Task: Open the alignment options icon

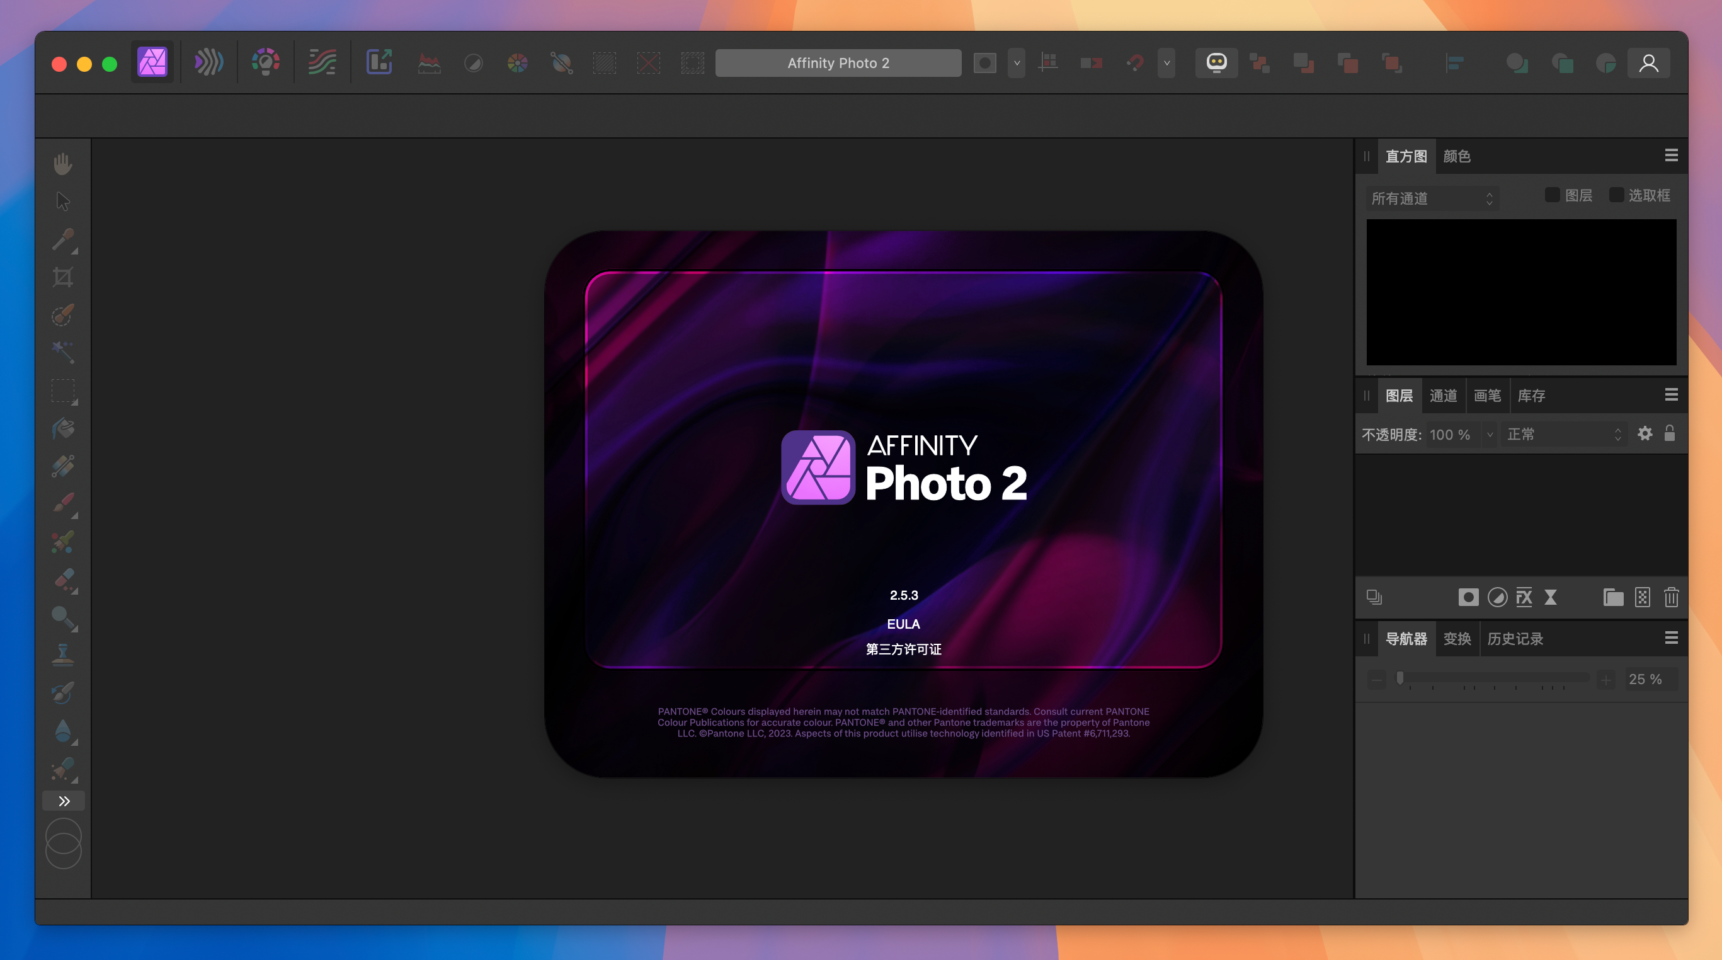Action: (x=1454, y=64)
